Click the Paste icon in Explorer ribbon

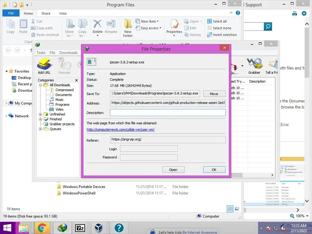click(23, 26)
